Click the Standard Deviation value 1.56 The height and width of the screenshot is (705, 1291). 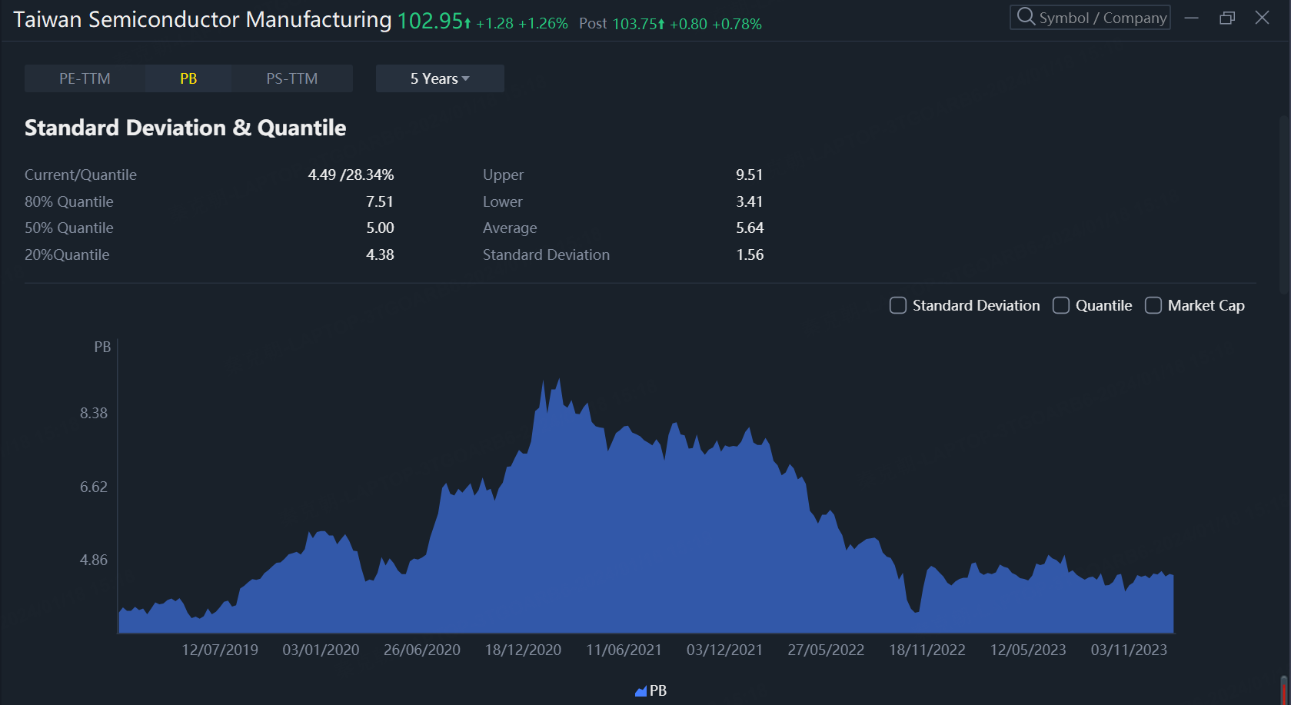(x=750, y=254)
